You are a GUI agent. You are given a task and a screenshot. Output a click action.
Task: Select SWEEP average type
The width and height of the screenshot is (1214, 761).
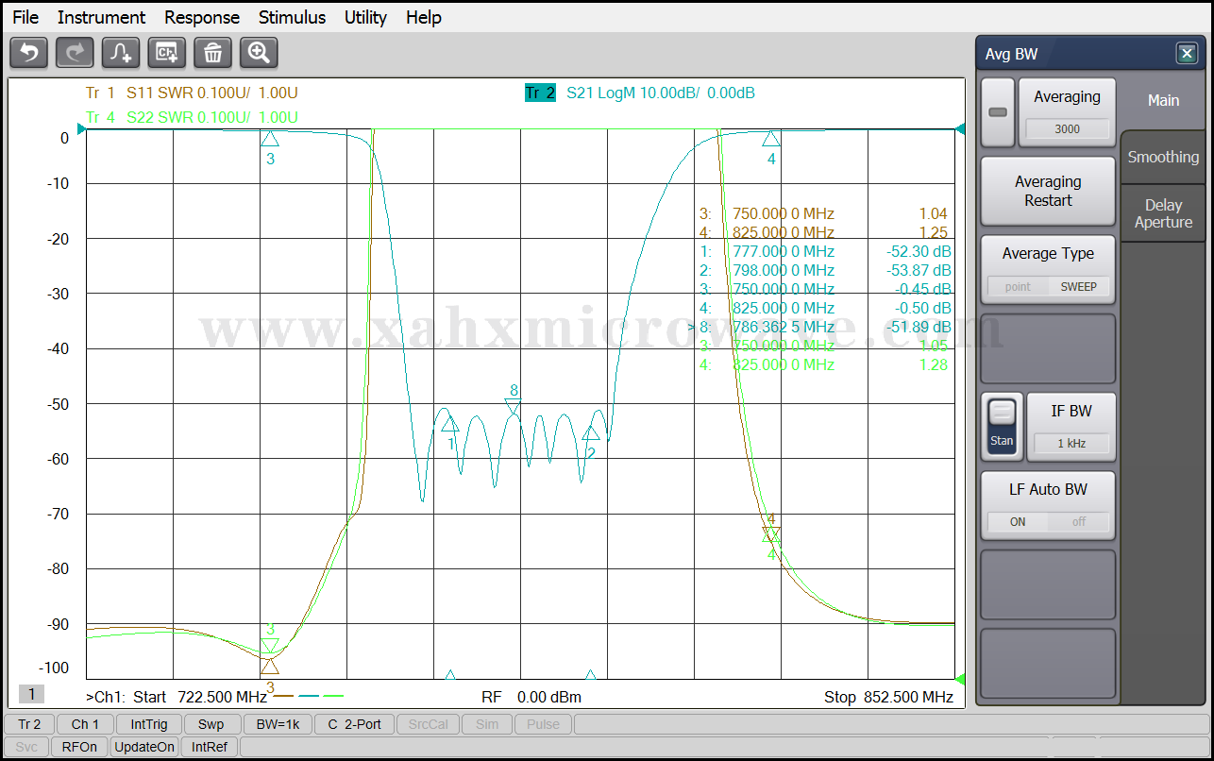coord(1079,286)
